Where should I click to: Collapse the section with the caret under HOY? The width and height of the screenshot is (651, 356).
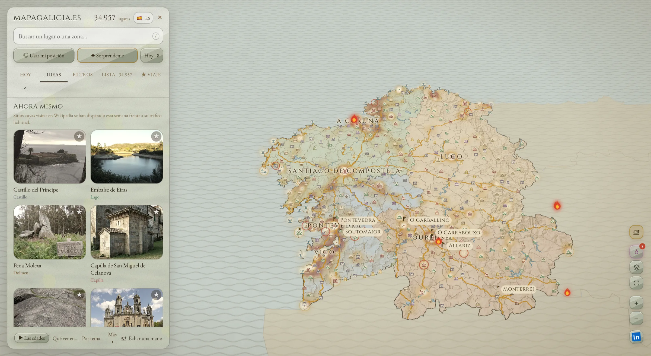click(25, 88)
